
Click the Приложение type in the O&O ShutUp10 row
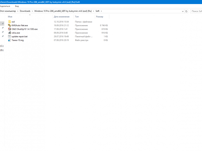tap(81, 29)
